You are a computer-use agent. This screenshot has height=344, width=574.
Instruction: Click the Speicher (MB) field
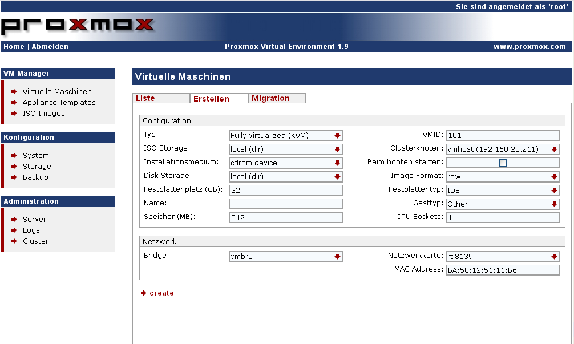click(x=286, y=217)
